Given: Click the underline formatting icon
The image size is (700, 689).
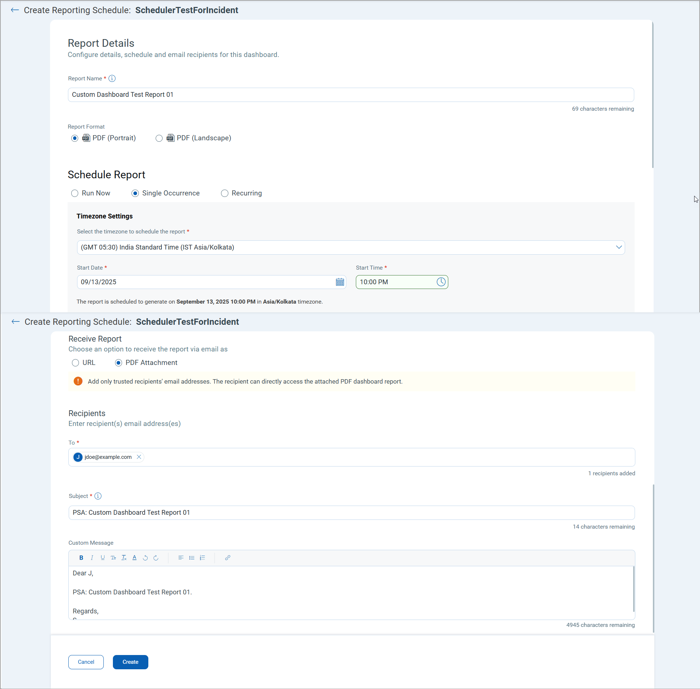Looking at the screenshot, I should point(103,557).
